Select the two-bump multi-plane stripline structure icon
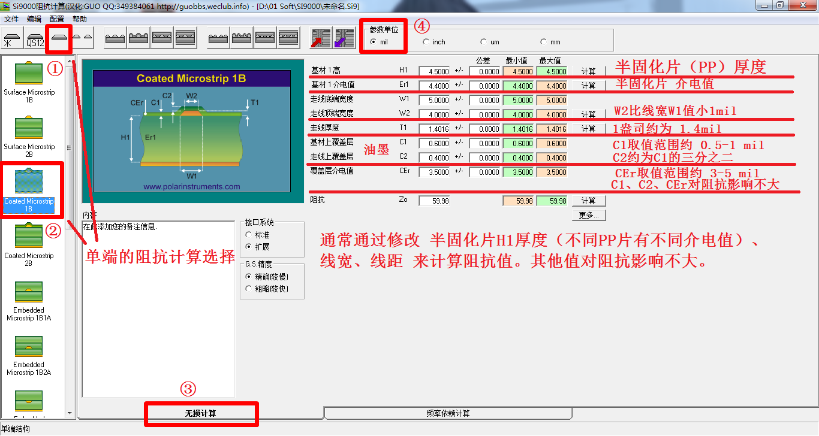This screenshot has height=436, width=819. coord(185,38)
